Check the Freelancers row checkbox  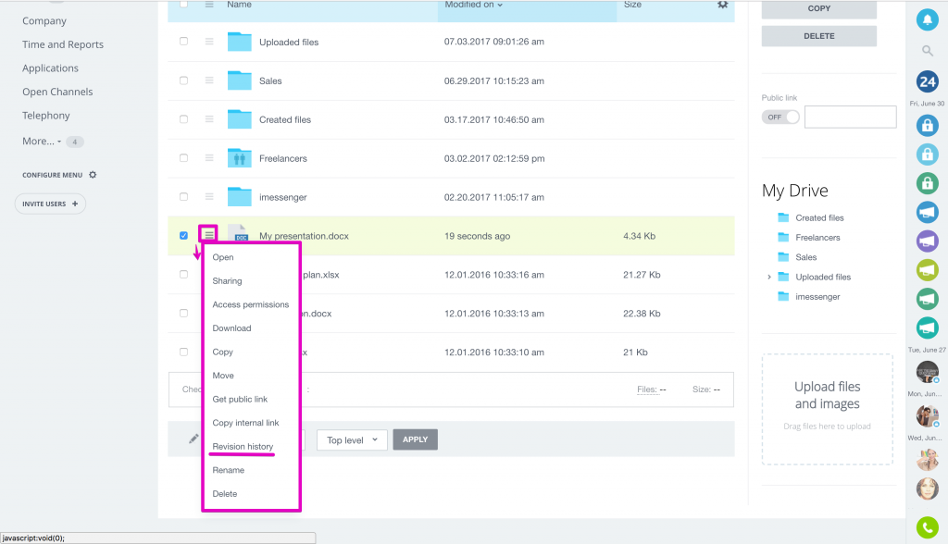tap(184, 158)
